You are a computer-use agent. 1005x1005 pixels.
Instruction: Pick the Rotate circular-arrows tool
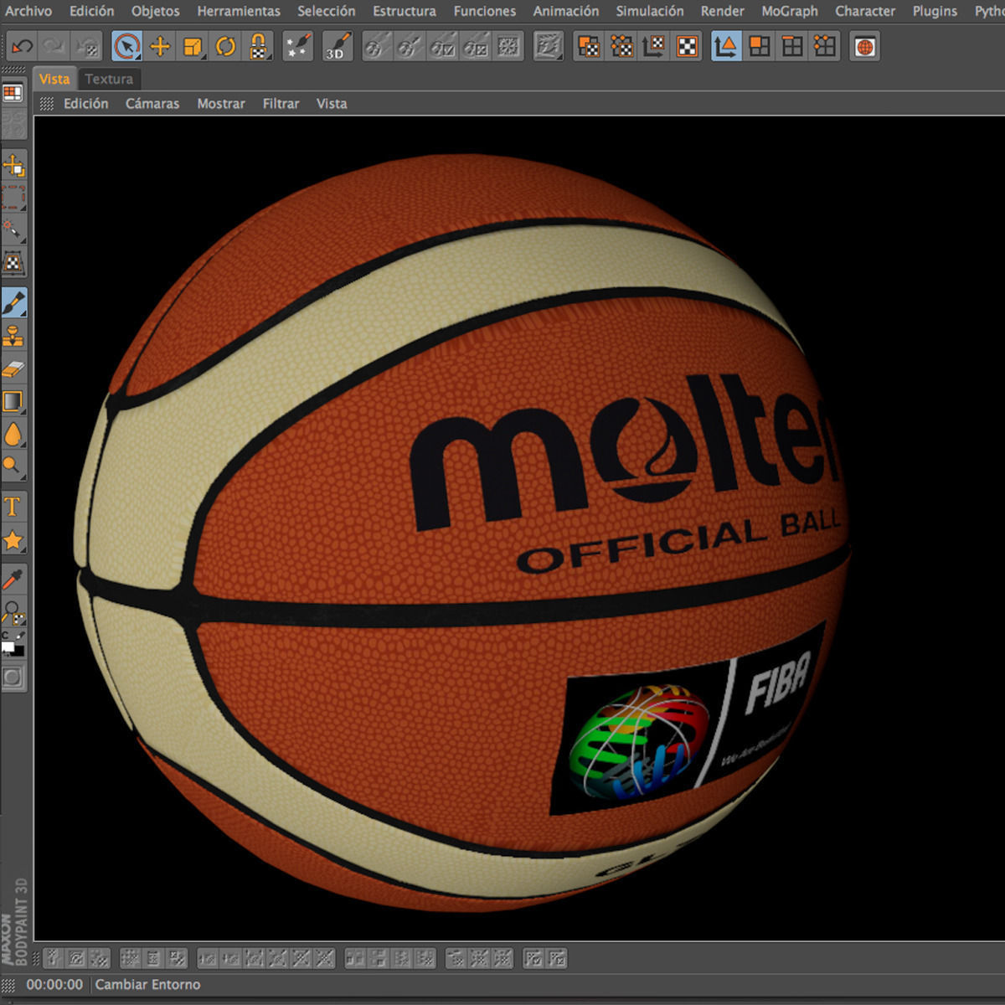(225, 46)
